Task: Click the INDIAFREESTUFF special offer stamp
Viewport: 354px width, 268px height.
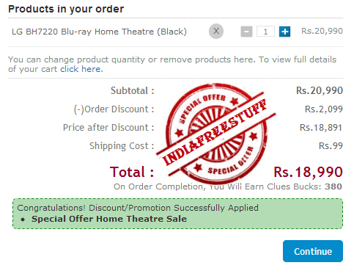Action: [x=216, y=134]
